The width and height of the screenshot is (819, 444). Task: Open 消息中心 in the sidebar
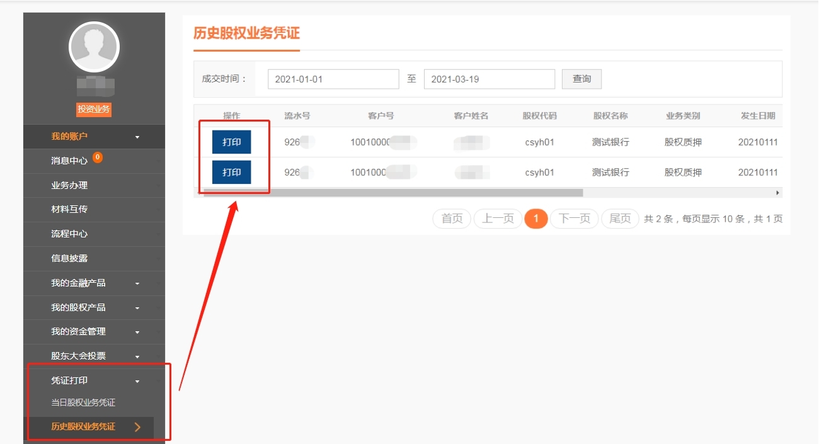69,161
